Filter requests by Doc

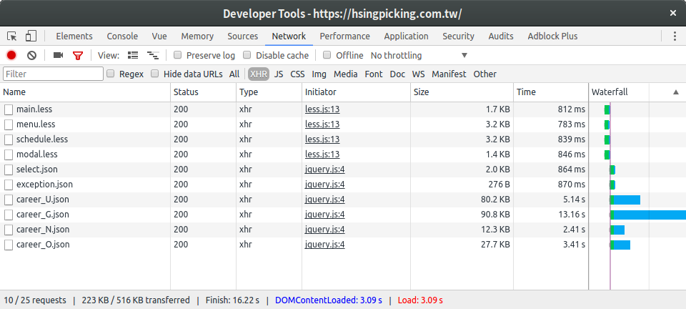point(397,74)
